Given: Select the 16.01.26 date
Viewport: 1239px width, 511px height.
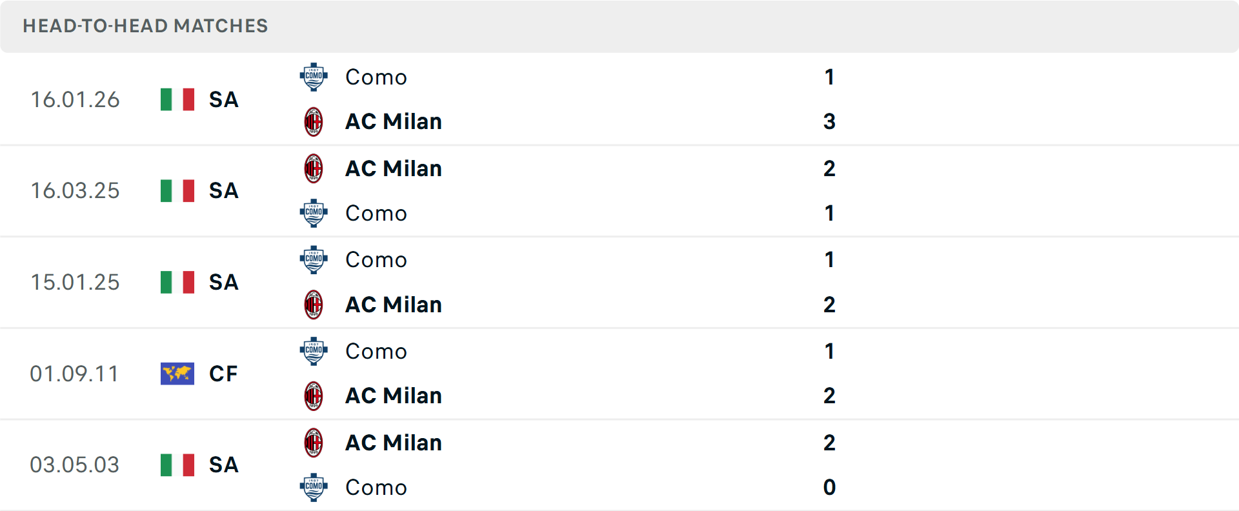Looking at the screenshot, I should (x=75, y=99).
